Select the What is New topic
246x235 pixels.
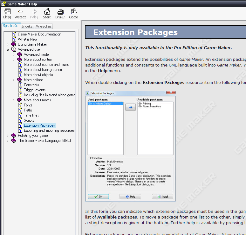click(27, 39)
